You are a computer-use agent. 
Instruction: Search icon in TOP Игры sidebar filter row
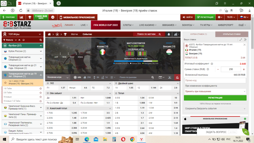pyautogui.click(x=41, y=40)
